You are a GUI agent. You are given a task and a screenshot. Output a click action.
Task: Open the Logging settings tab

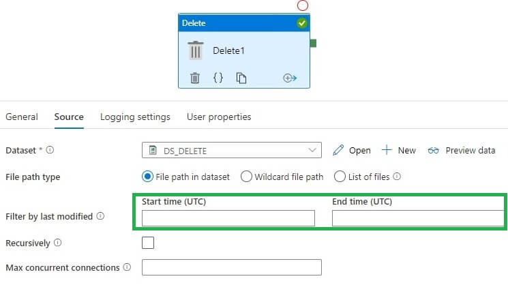[x=135, y=117]
